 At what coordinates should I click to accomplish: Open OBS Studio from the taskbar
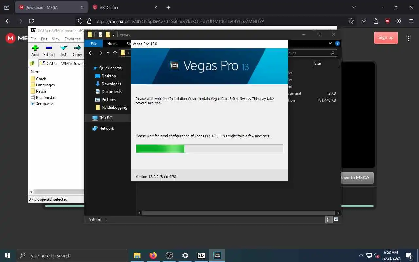[169, 255]
